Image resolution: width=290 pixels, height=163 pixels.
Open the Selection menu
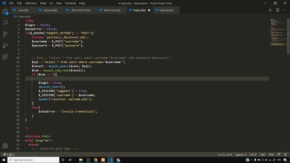point(31,3)
